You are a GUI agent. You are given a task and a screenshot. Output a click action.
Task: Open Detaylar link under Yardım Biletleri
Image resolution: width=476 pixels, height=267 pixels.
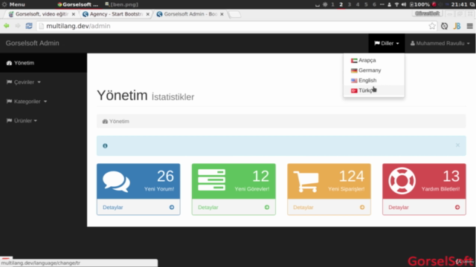click(399, 208)
